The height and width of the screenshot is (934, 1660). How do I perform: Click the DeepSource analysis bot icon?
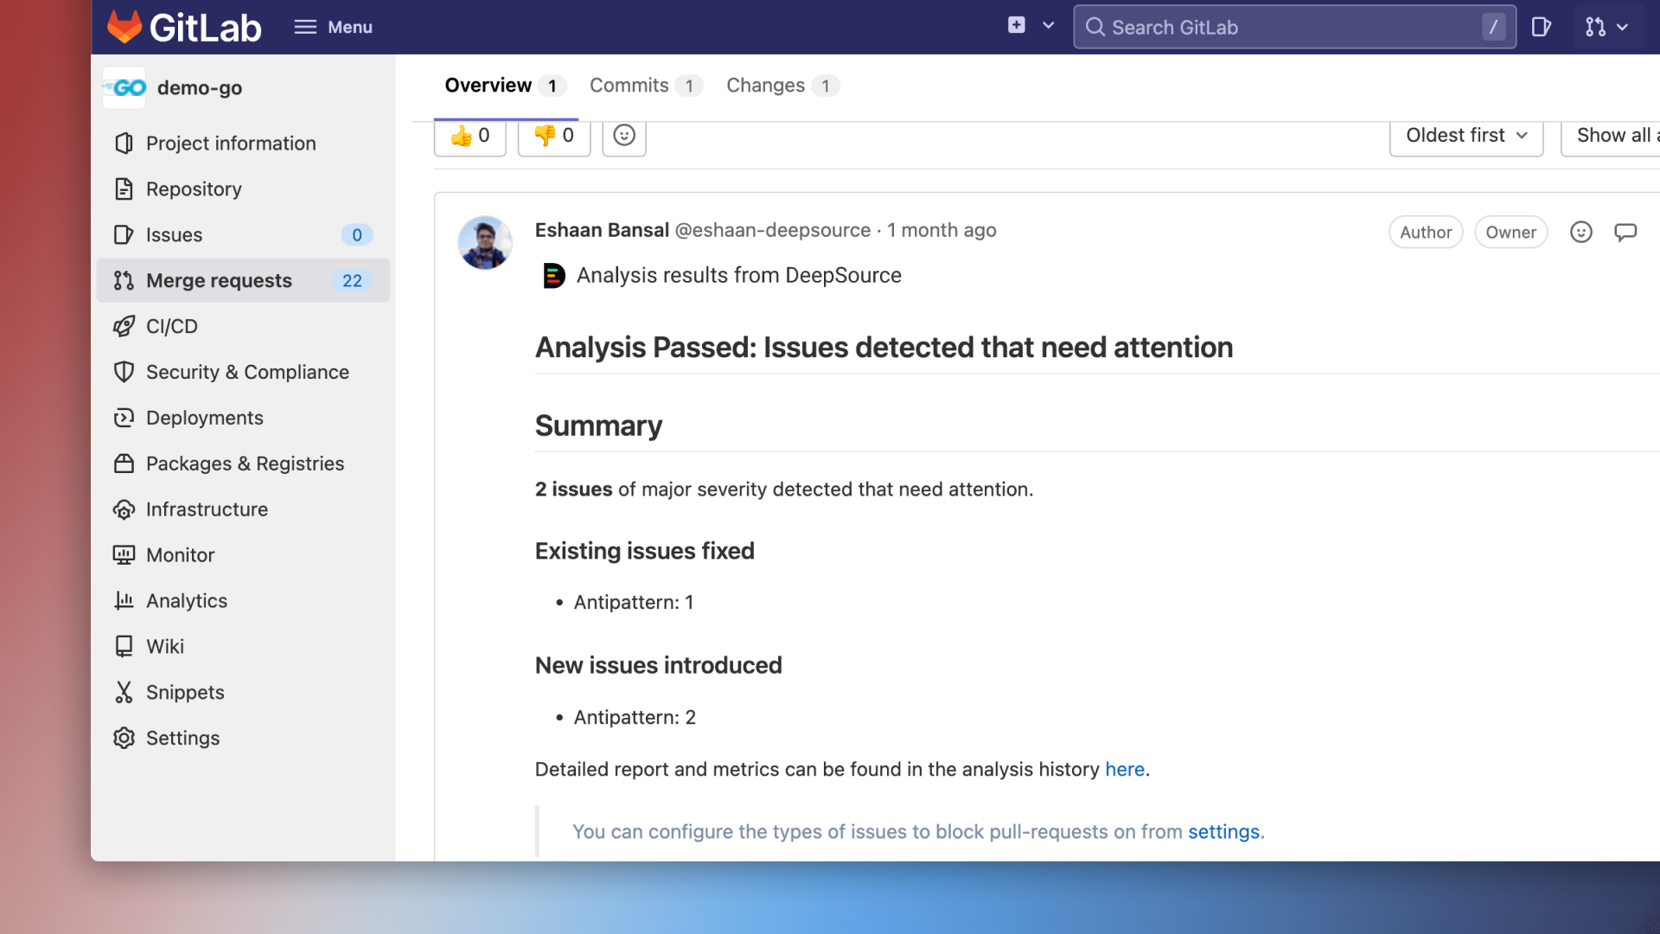click(x=551, y=276)
